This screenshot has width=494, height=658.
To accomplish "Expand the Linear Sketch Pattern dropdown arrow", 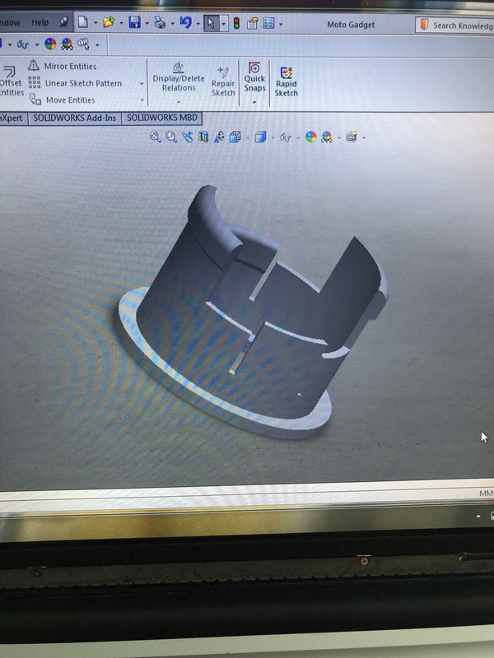I will coord(142,84).
